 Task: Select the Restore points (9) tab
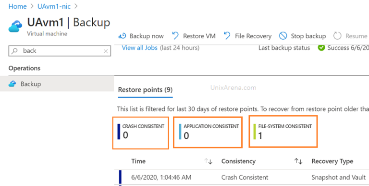(x=145, y=90)
